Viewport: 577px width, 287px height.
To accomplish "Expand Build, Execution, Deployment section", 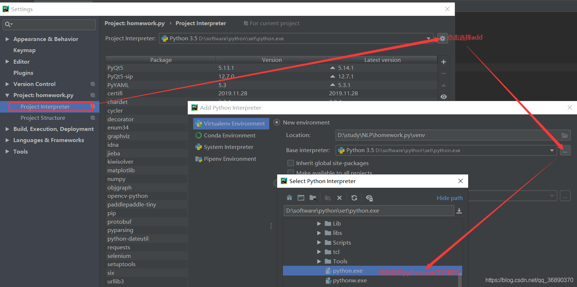I will tap(7, 129).
